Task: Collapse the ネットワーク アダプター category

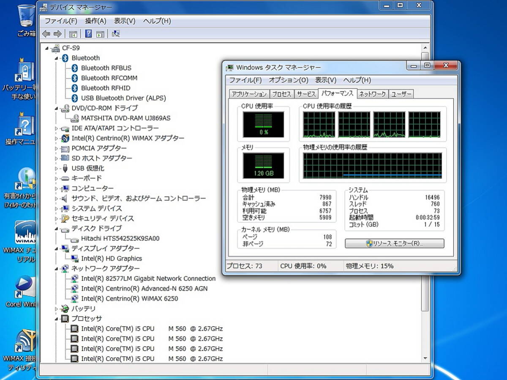Action: [x=57, y=269]
